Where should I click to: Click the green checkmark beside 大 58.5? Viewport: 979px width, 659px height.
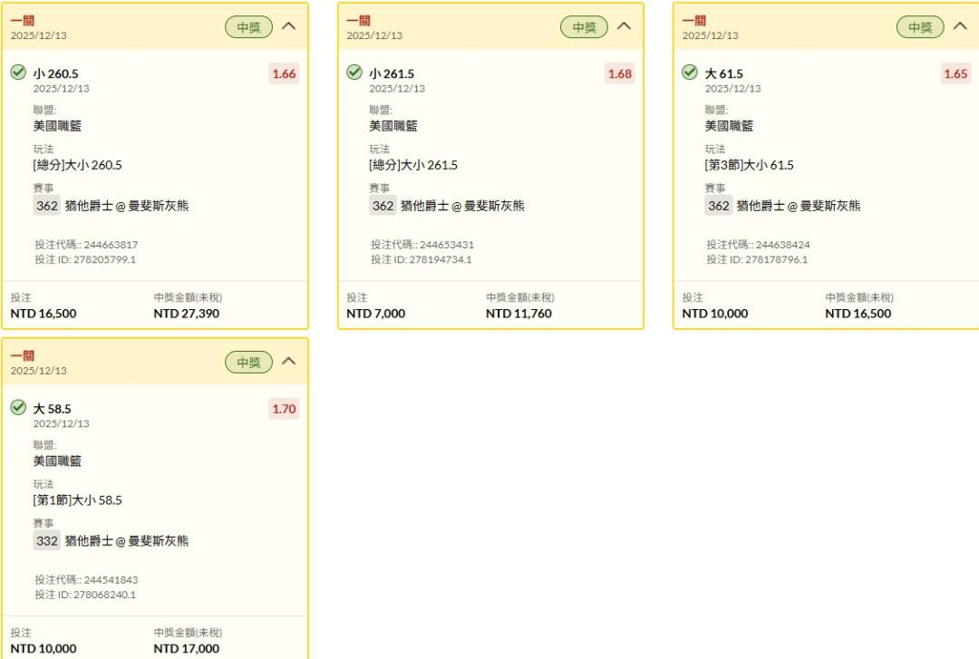coord(18,408)
